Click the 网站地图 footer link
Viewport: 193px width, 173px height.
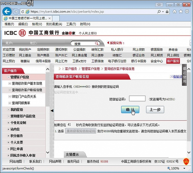tap(16, 161)
